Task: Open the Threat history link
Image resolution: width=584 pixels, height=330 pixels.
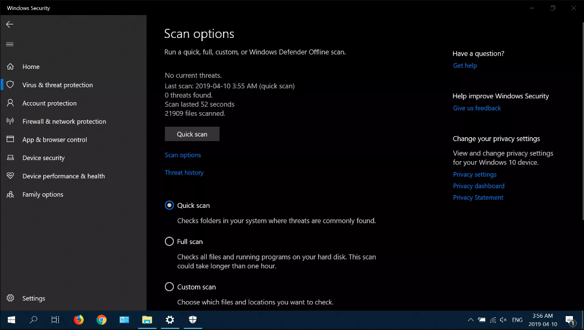Action: pyautogui.click(x=184, y=173)
